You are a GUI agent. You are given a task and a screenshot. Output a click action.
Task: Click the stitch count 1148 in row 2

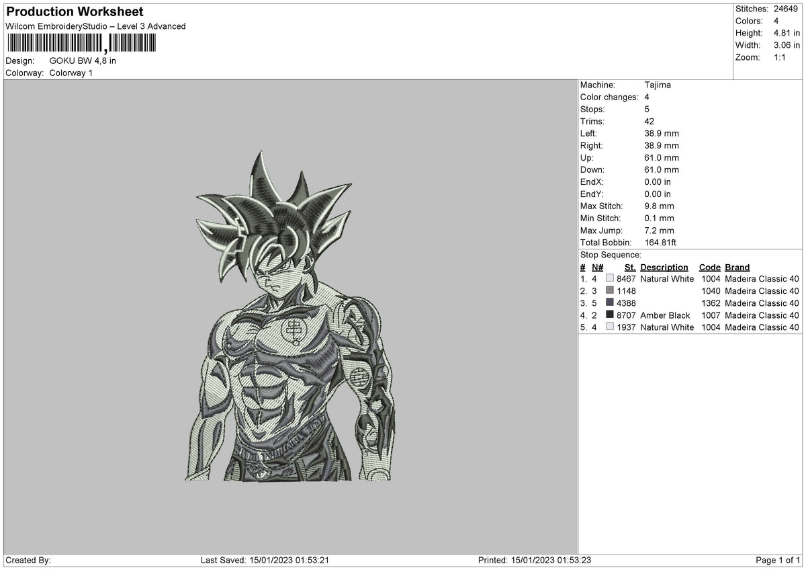tap(626, 291)
